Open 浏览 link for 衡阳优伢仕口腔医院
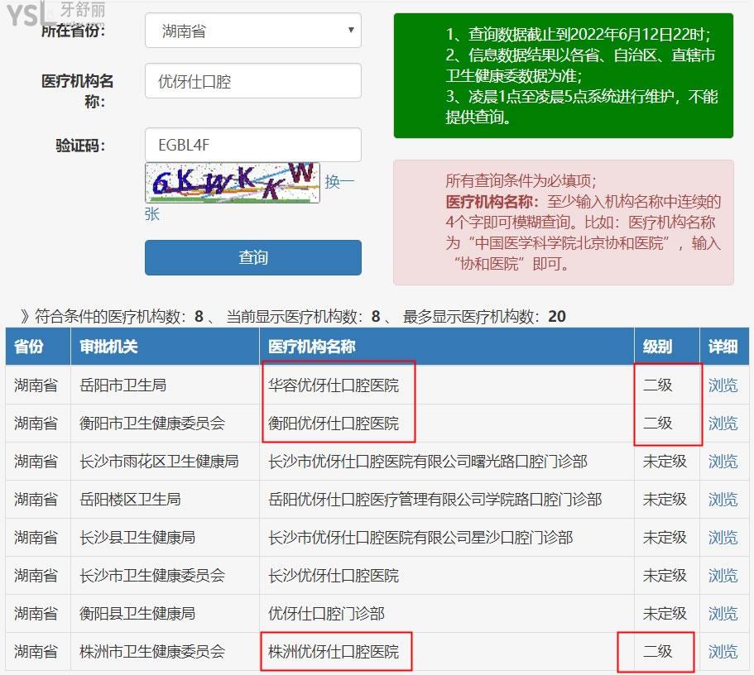The width and height of the screenshot is (754, 675). pos(723,423)
